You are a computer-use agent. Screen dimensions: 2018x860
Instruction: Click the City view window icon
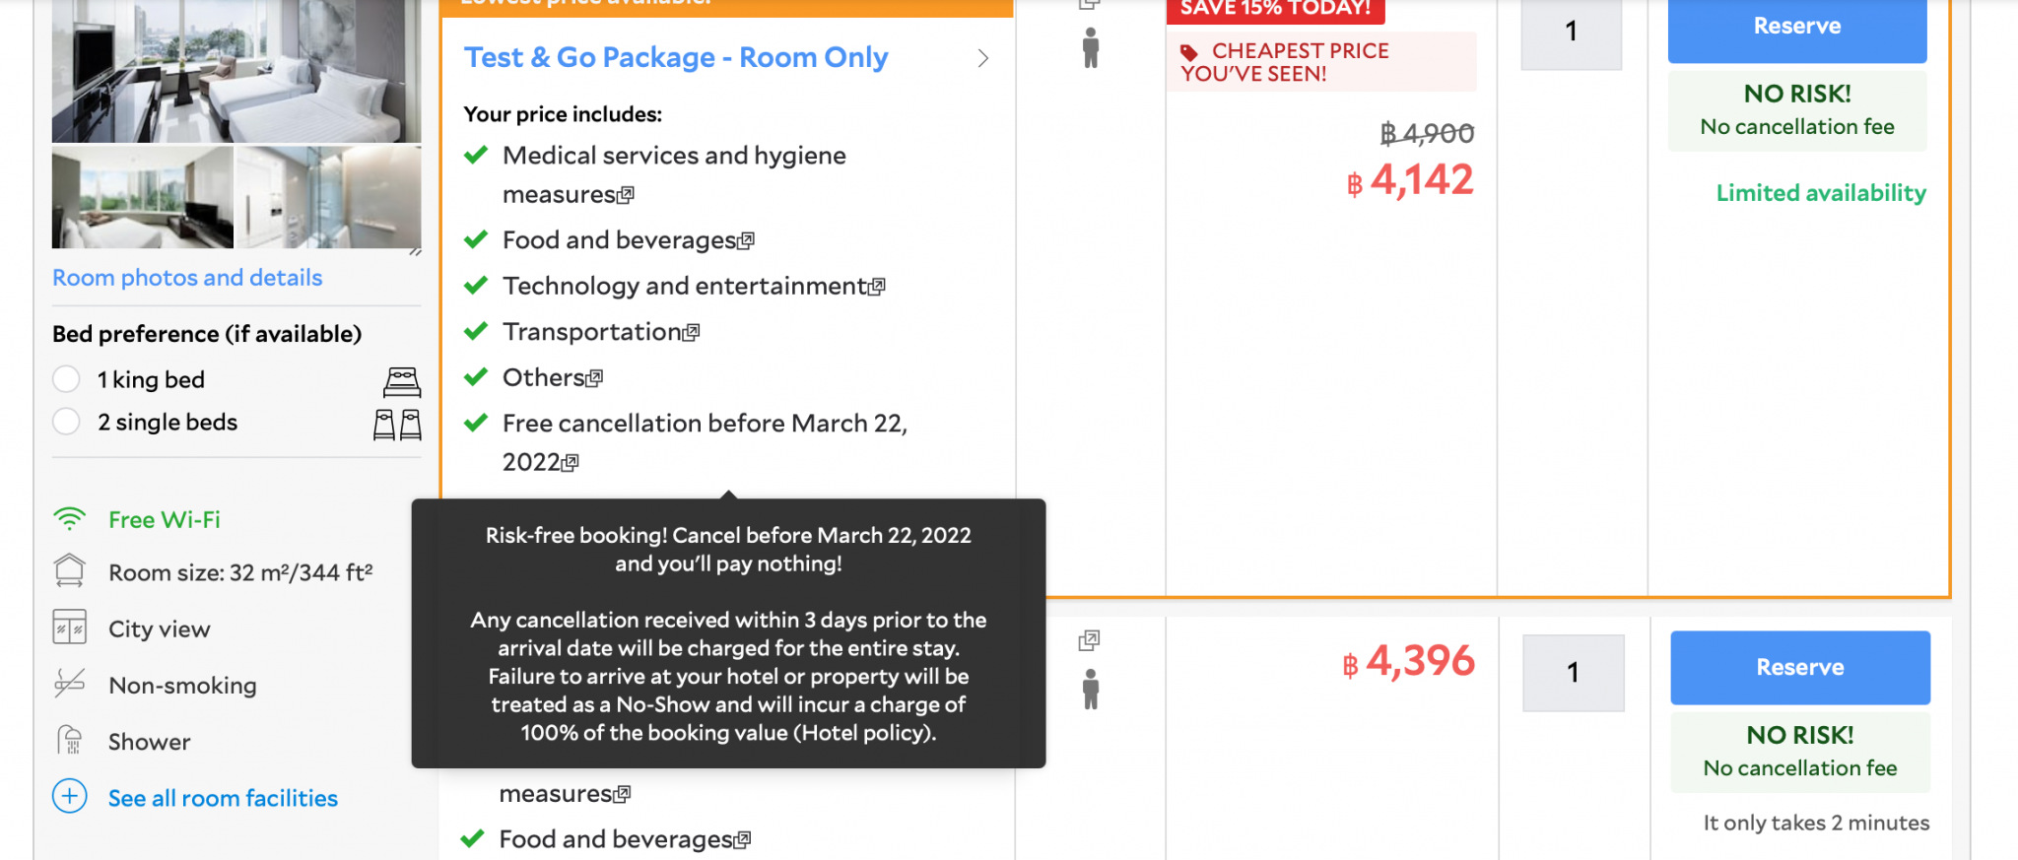[x=70, y=628]
